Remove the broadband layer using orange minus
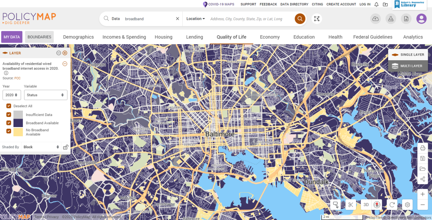This screenshot has height=220, width=432. (x=65, y=64)
